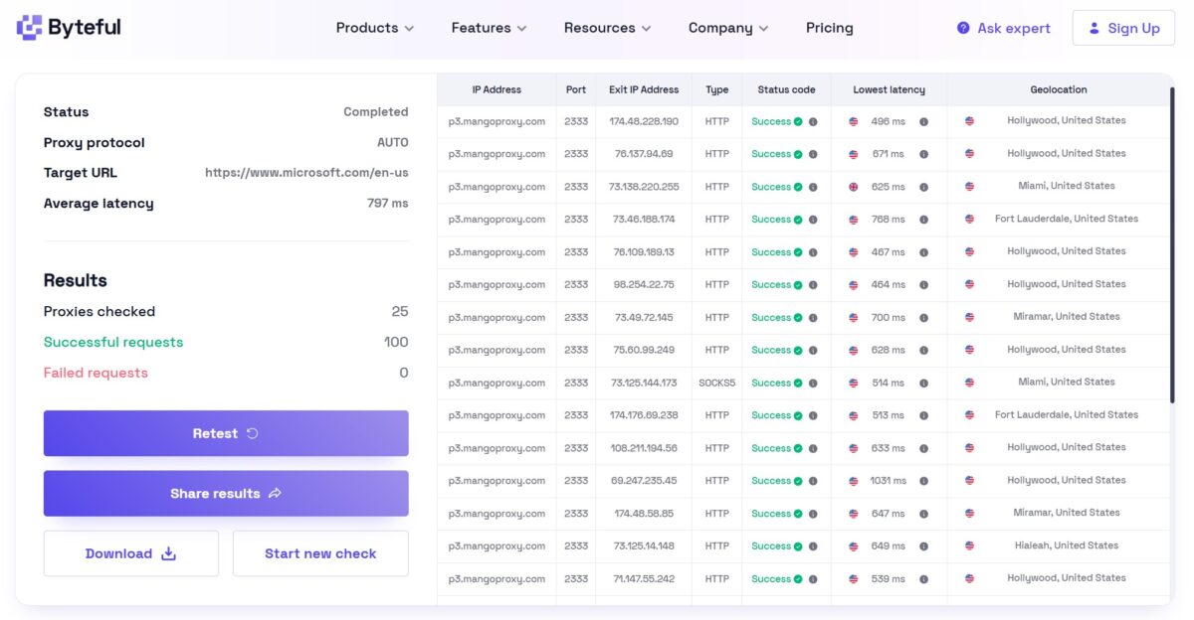This screenshot has height=620, width=1194.
Task: Click the status info icon for 76.137.94.69
Action: [x=813, y=154]
